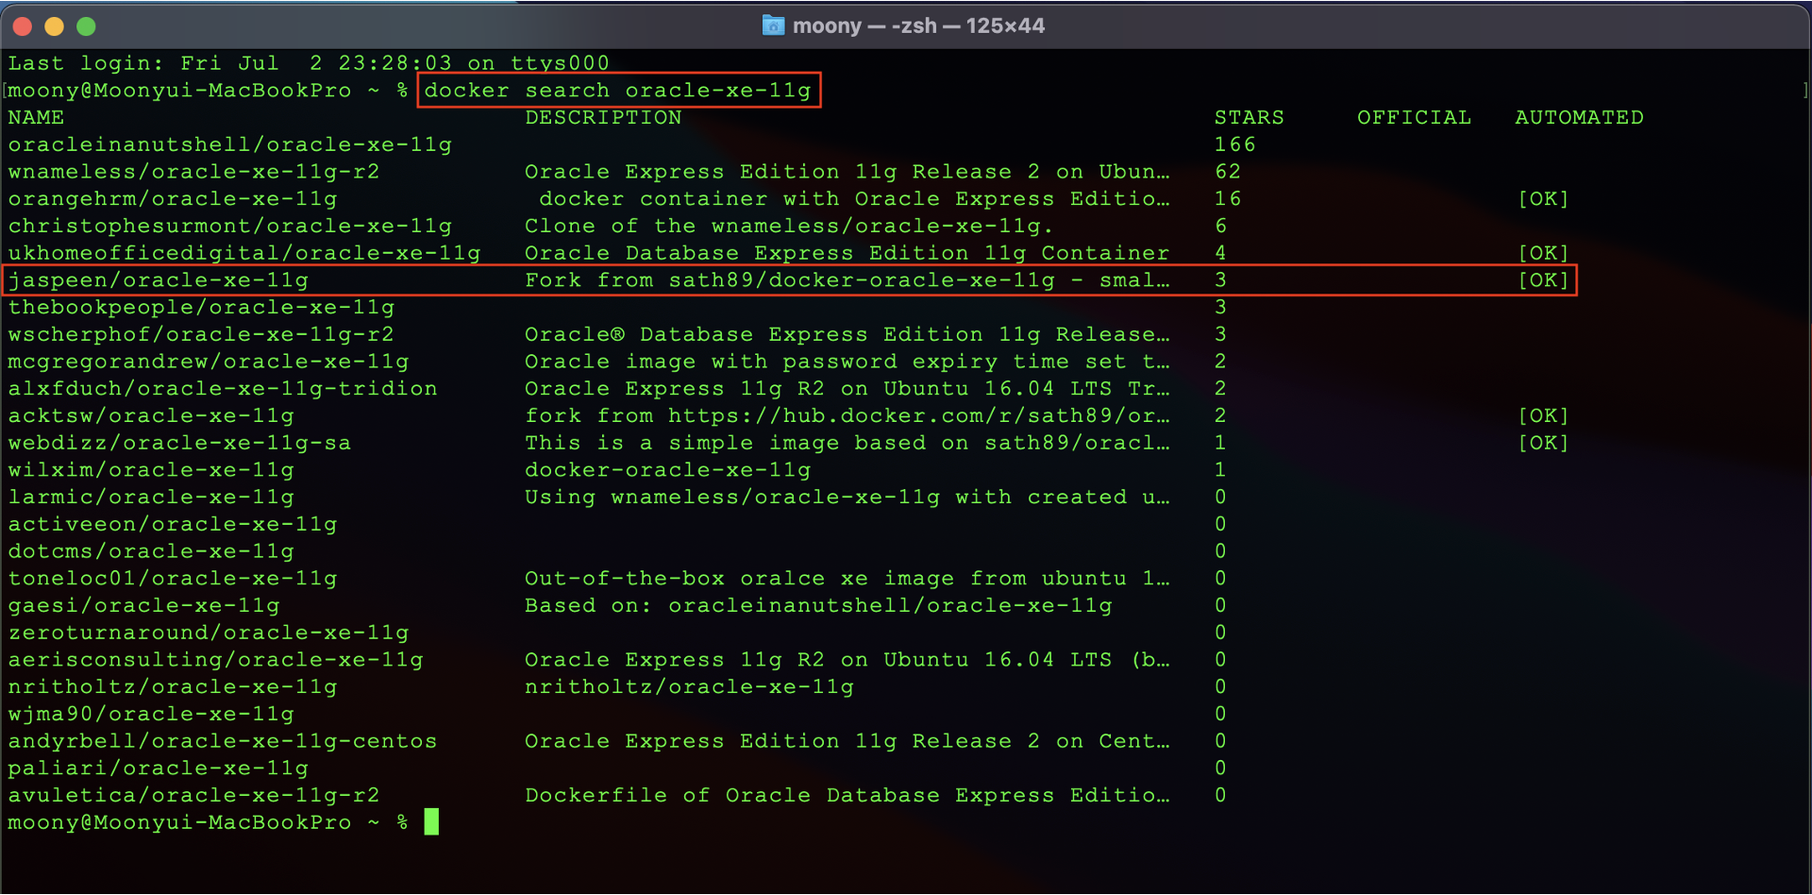
Task: Select 'webdizz/oracle-xe-11g-sa' image name
Action: point(179,444)
